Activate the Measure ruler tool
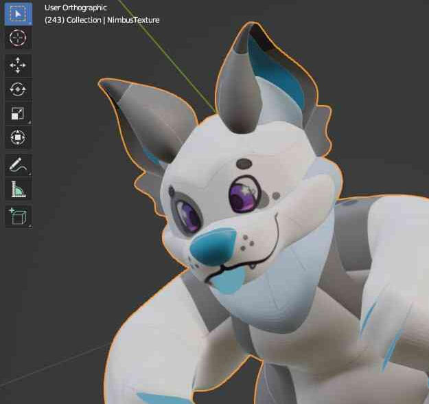The width and height of the screenshot is (429, 404). [x=18, y=189]
